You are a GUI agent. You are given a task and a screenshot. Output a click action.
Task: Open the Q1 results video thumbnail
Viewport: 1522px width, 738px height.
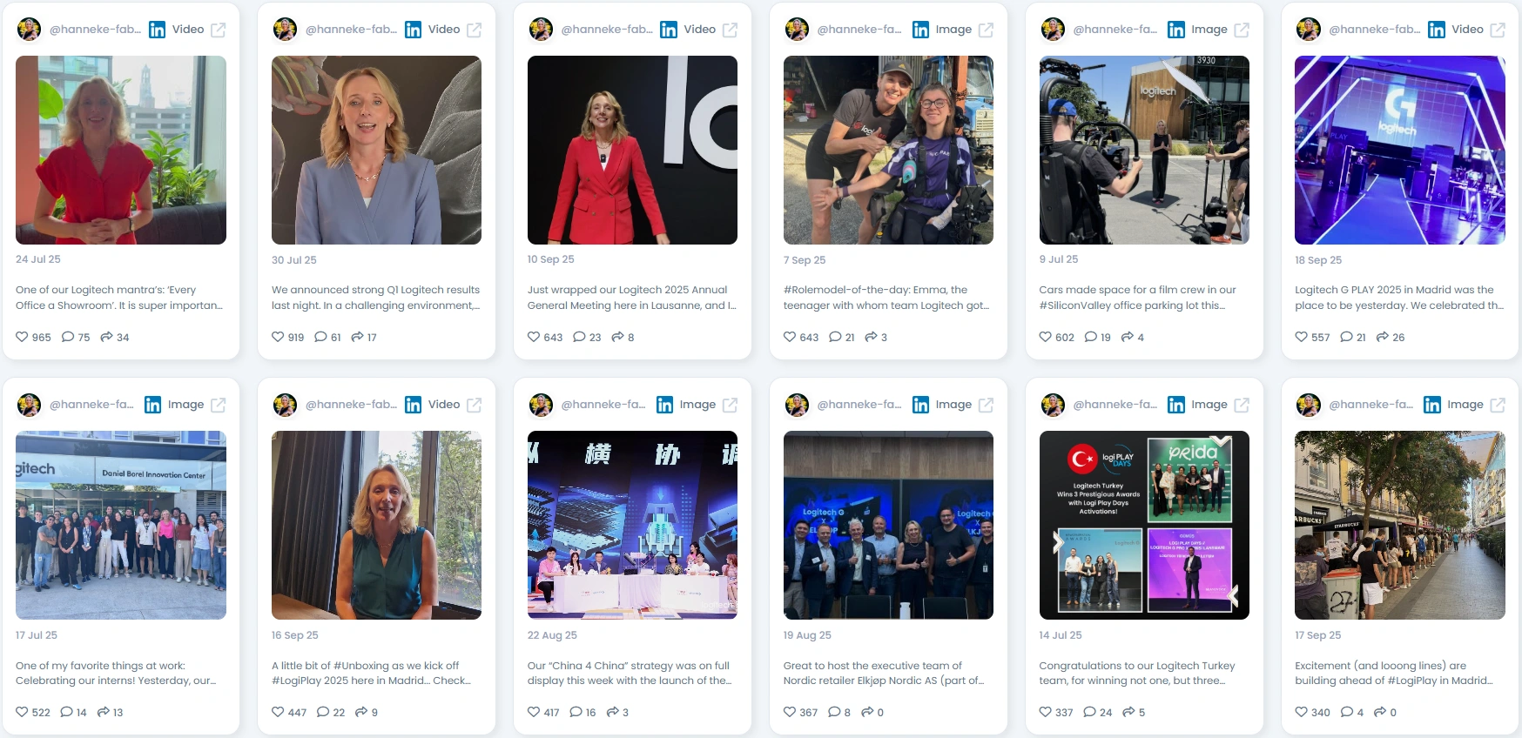(376, 150)
